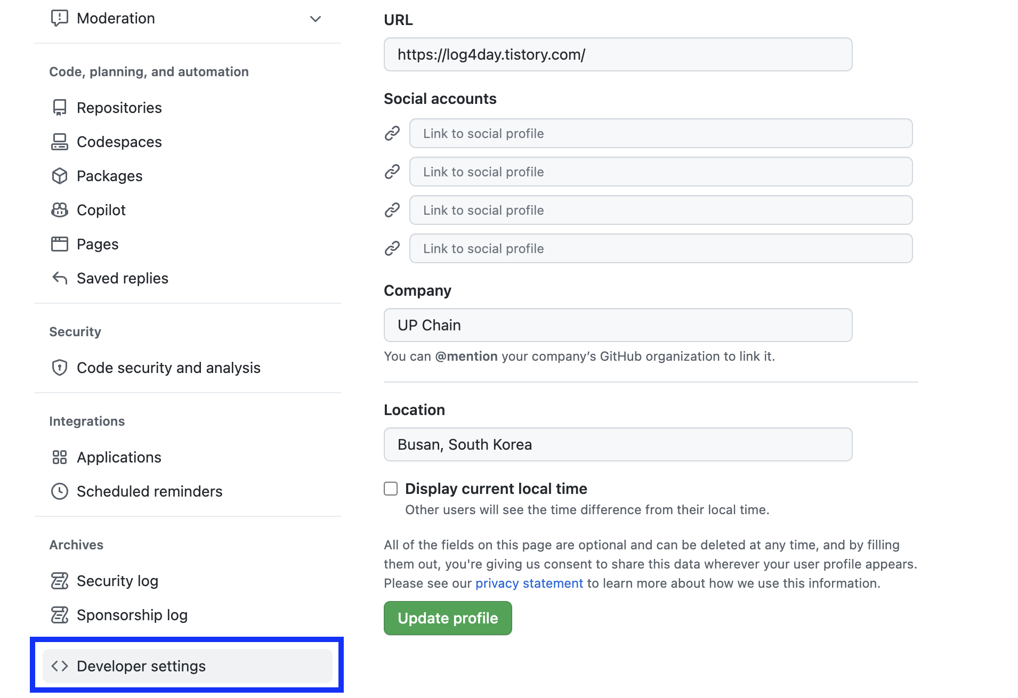
Task: Open the Moderation menu item
Action: [x=116, y=18]
